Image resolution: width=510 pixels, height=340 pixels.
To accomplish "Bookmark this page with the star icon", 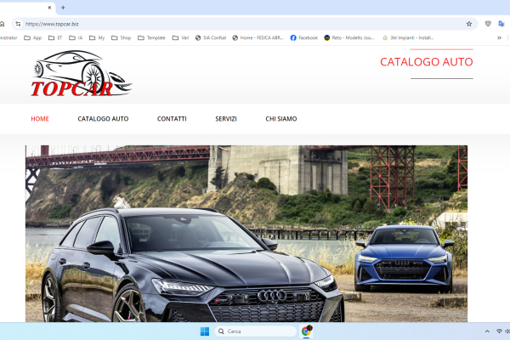I will coord(469,24).
